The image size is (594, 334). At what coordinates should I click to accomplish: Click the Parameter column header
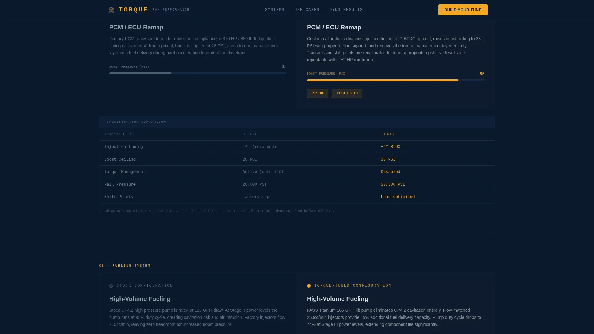point(118,134)
